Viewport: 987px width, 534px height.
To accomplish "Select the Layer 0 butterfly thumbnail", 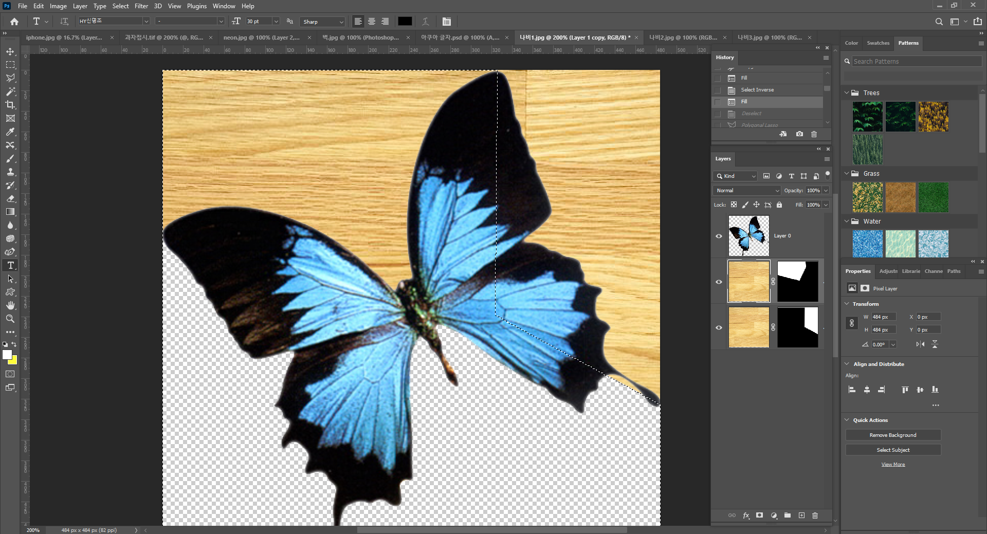I will tap(749, 236).
